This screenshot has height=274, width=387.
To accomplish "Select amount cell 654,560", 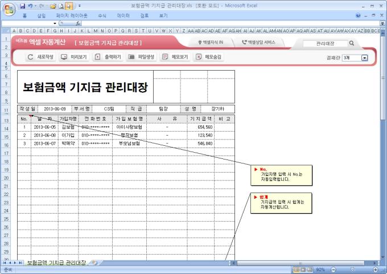I will click(x=200, y=127).
